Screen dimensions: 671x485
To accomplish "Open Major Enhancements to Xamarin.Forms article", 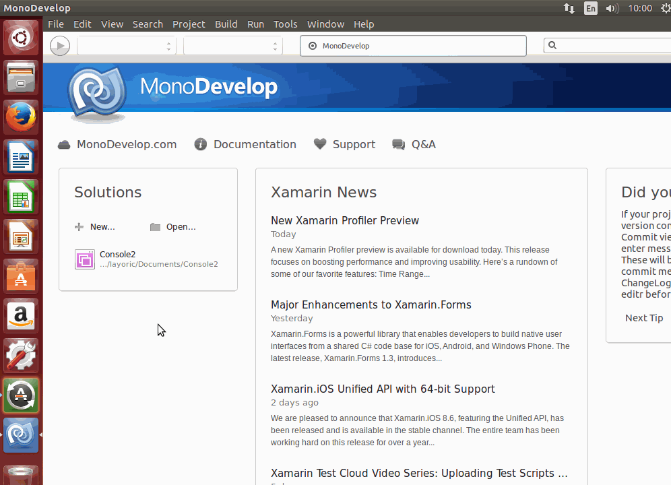I will (x=371, y=304).
